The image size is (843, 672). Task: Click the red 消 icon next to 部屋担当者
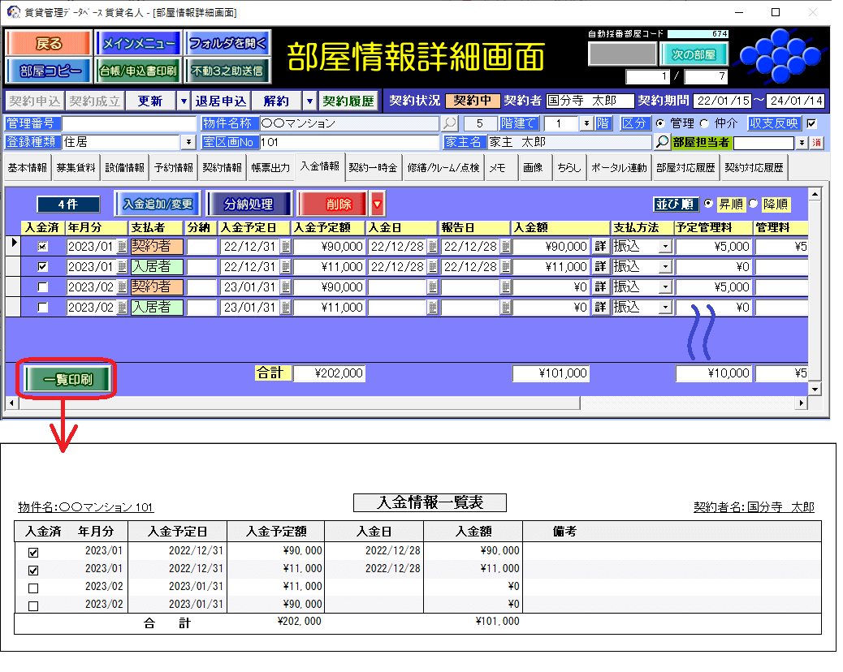point(816,143)
